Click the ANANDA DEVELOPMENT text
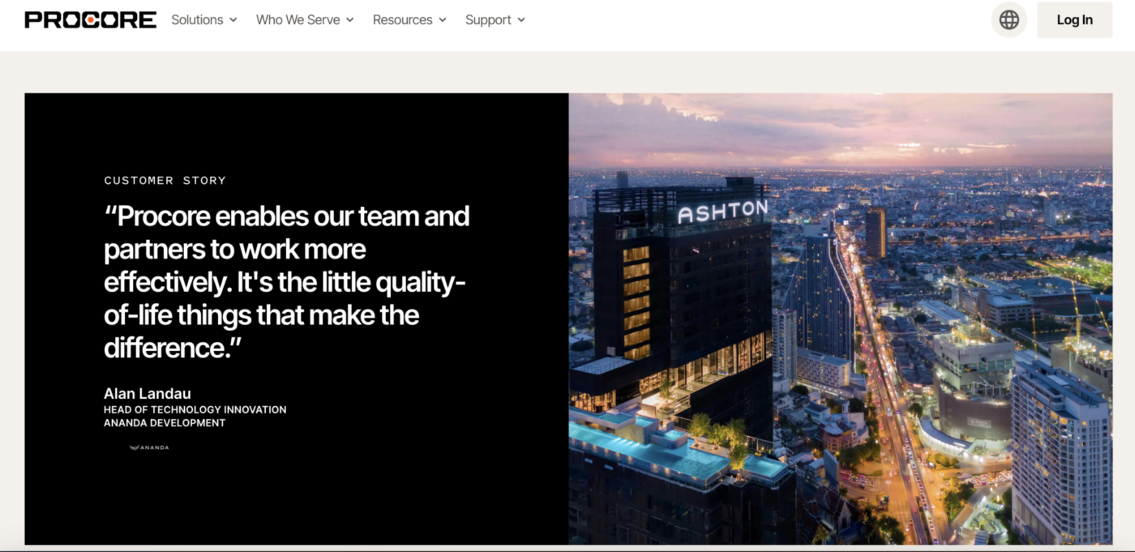This screenshot has width=1135, height=552. 165,422
